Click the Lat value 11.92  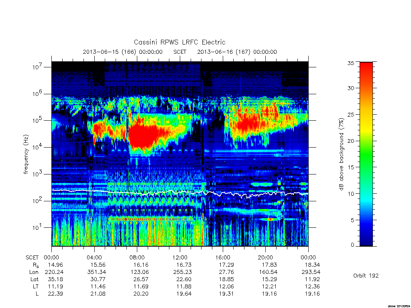pyautogui.click(x=312, y=279)
